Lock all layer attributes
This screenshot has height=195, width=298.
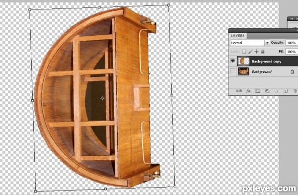click(x=263, y=52)
